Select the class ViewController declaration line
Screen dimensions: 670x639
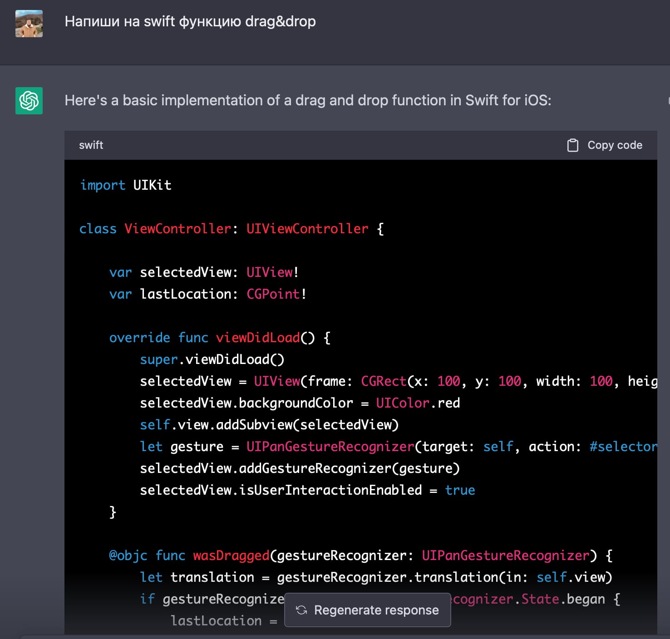[232, 229]
